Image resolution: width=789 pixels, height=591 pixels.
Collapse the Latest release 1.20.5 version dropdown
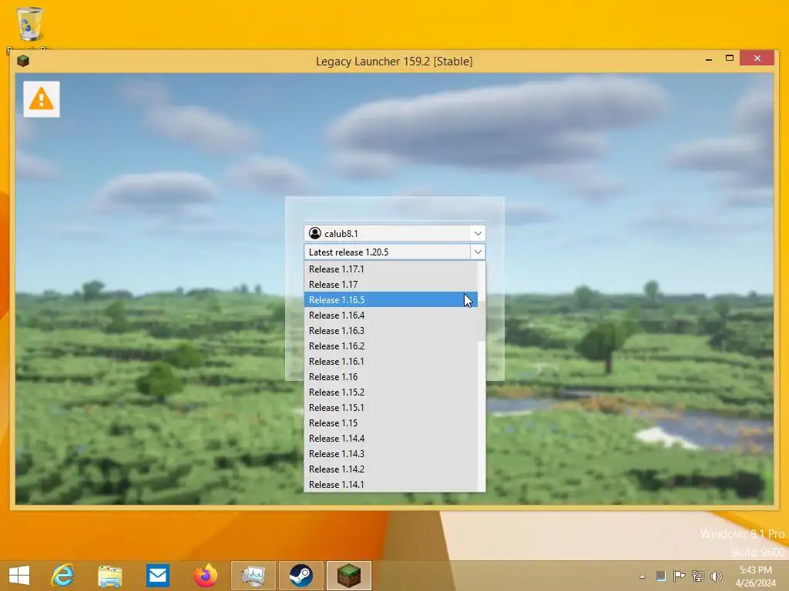(478, 252)
